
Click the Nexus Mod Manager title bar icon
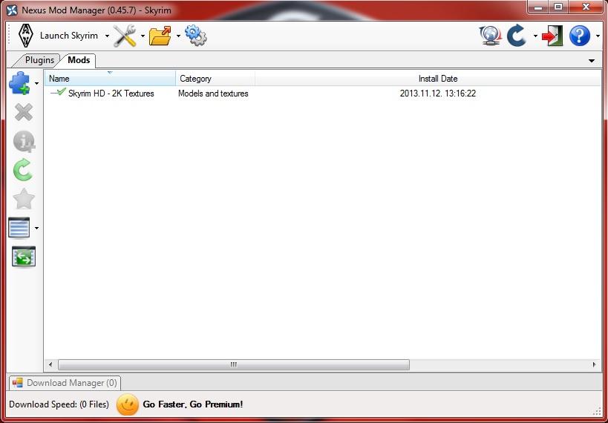tap(12, 10)
